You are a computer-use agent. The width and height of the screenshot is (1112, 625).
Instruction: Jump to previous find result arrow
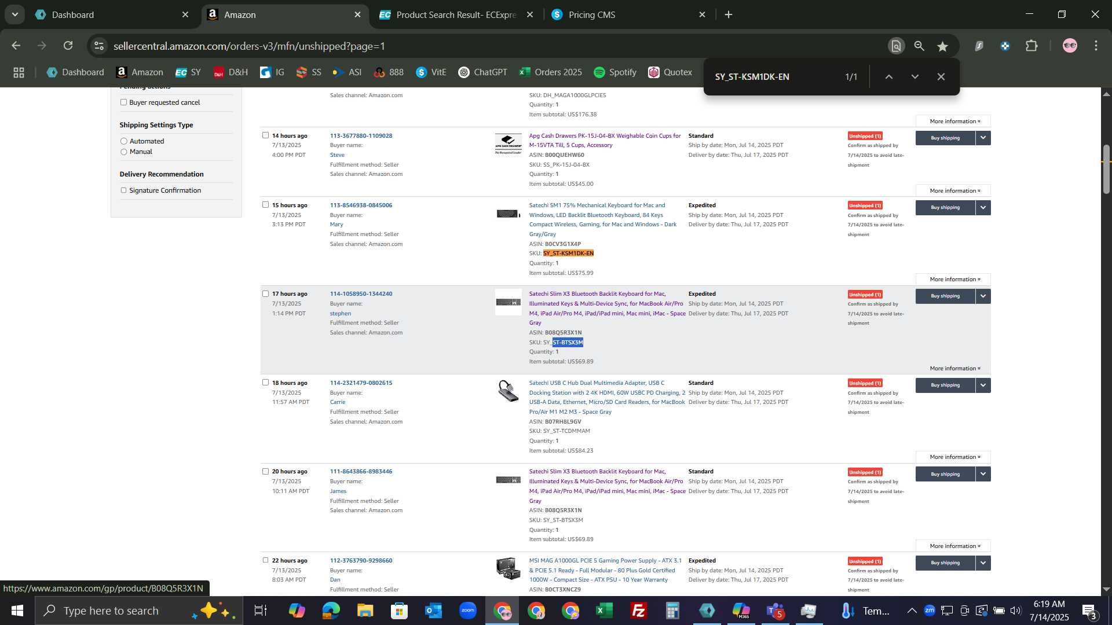889,76
